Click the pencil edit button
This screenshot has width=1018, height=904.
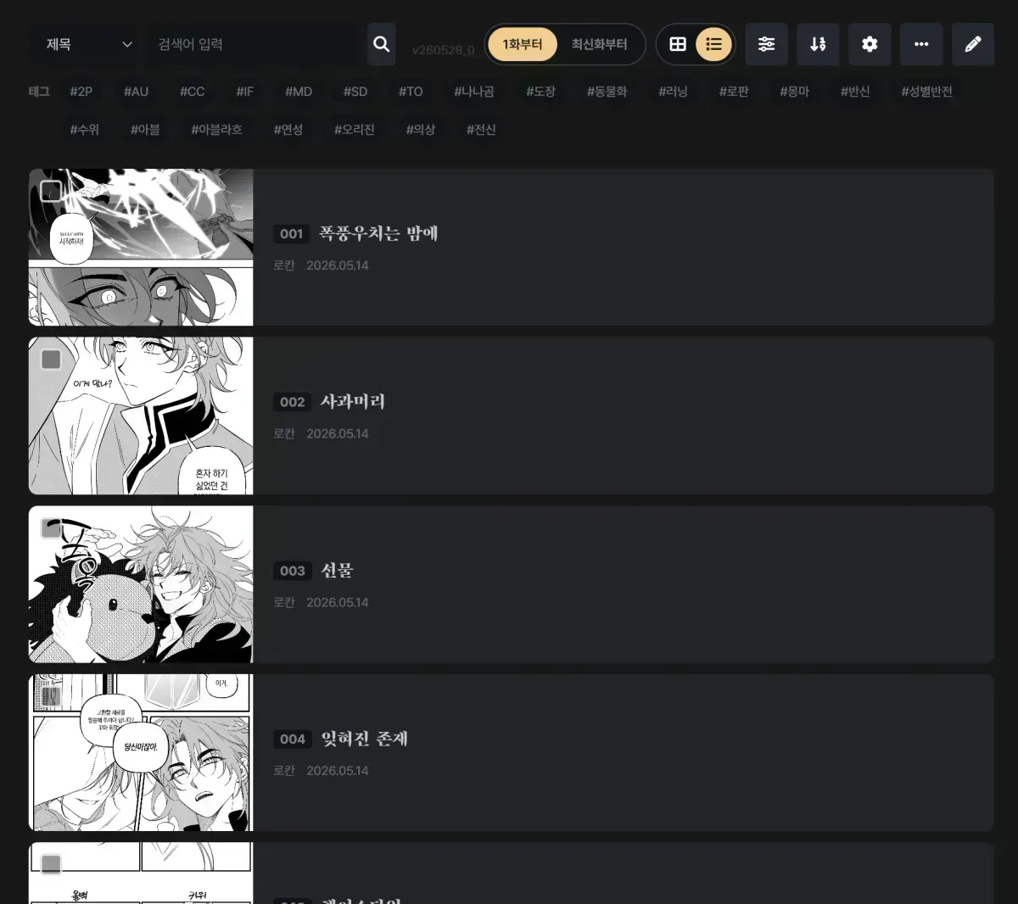(x=973, y=44)
